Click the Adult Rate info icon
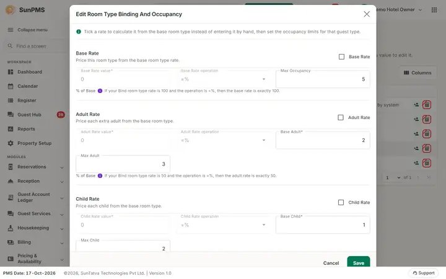 [100, 175]
